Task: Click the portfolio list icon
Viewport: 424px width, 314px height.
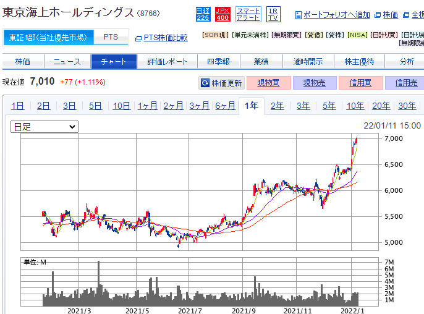Action: pyautogui.click(x=299, y=15)
